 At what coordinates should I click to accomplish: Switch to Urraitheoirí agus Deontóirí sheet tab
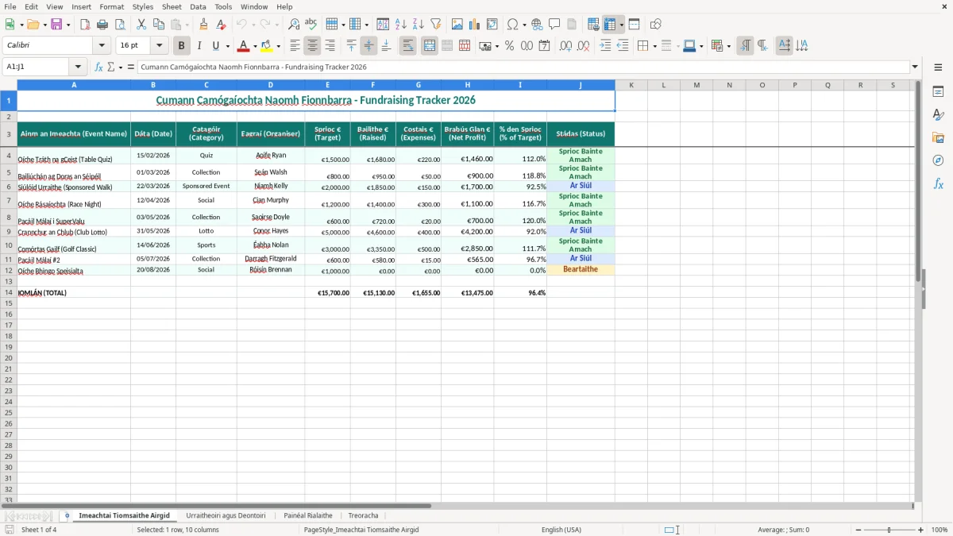tap(226, 515)
